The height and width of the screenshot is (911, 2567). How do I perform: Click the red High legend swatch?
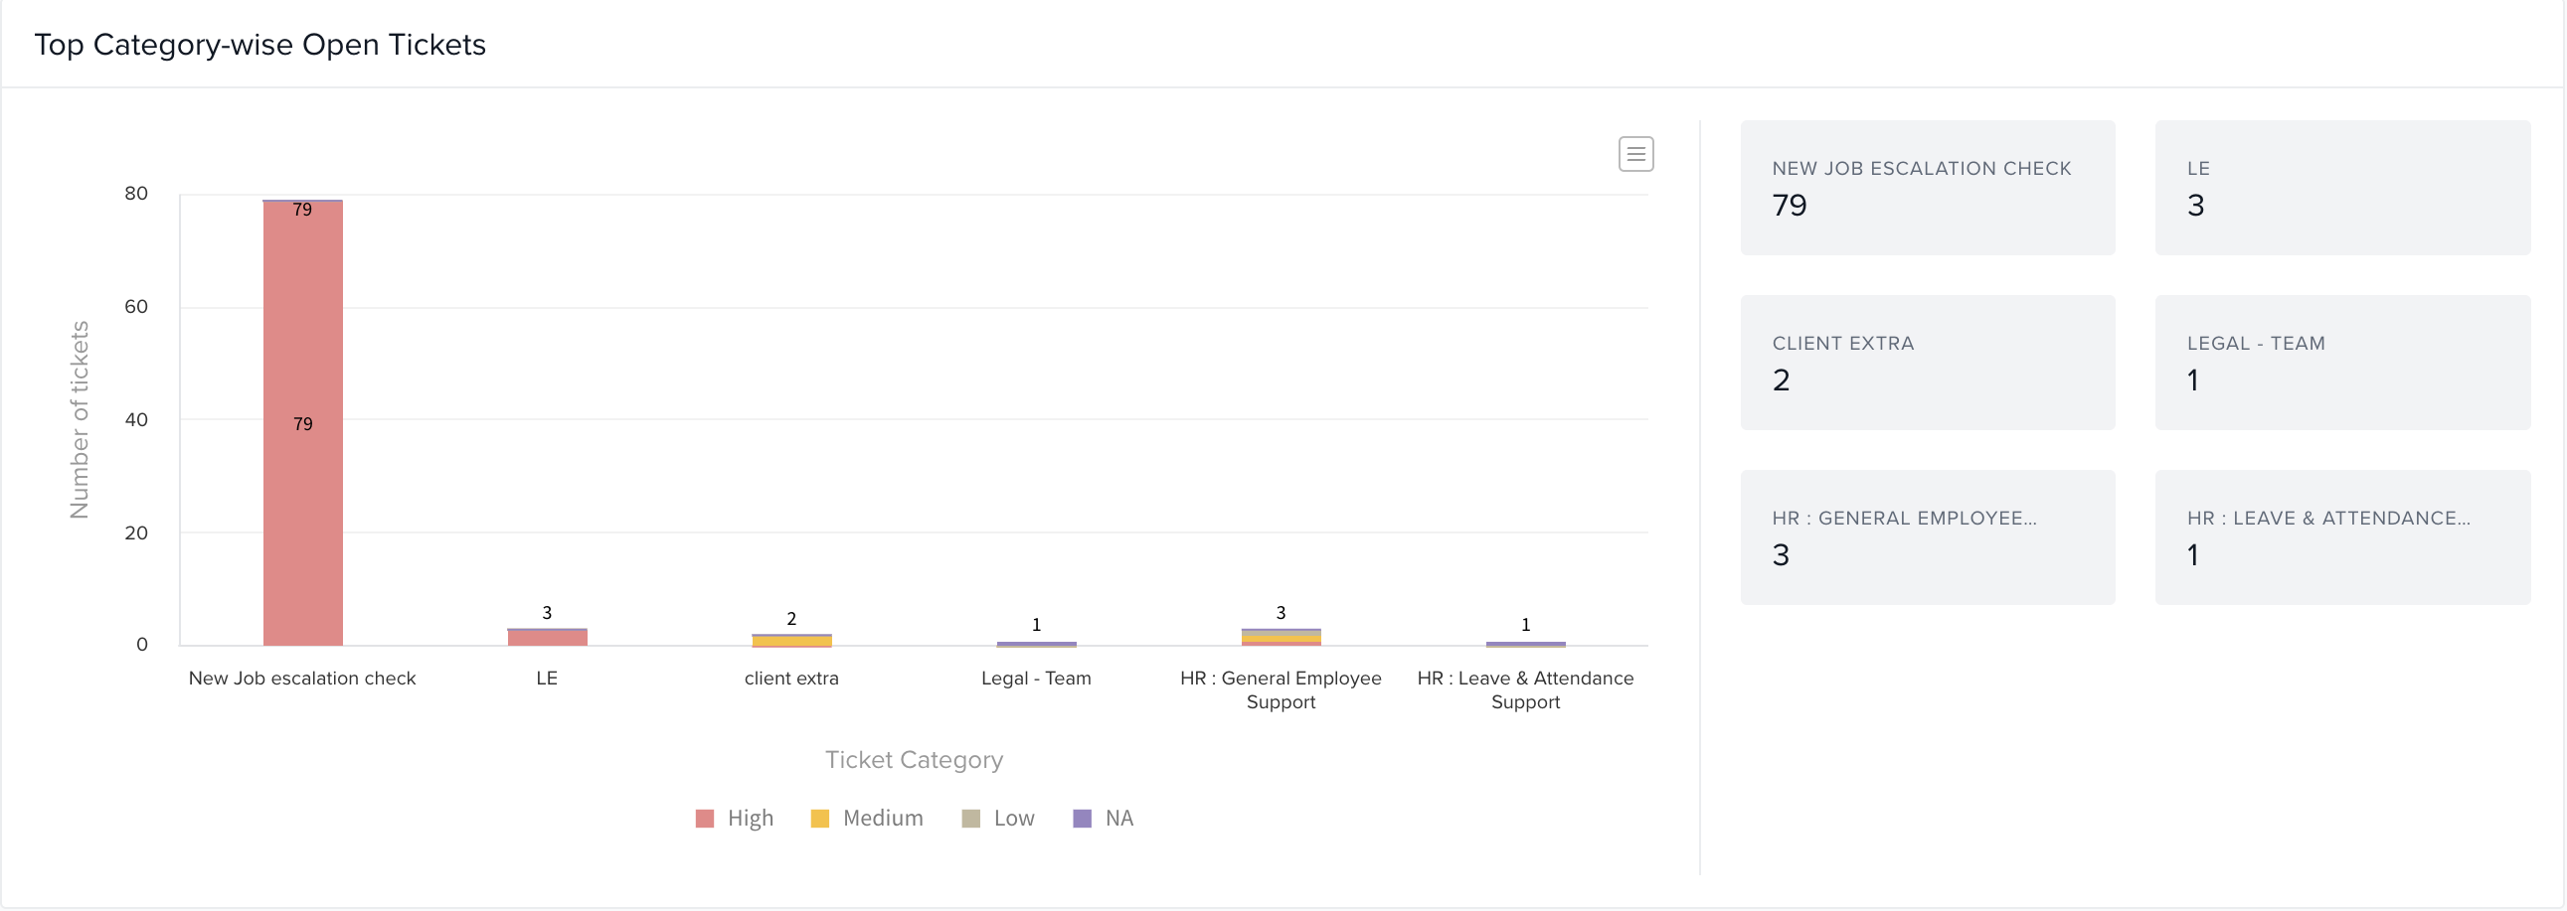pos(705,819)
